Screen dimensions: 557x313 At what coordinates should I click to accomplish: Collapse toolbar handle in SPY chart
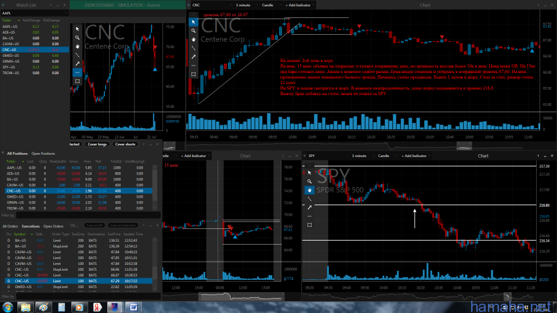(309, 165)
